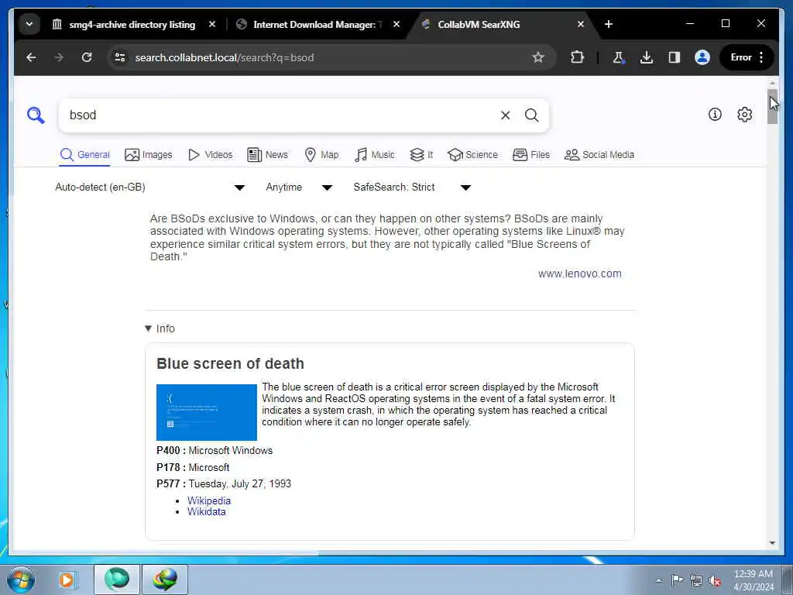
Task: Switch to Social Media search category
Action: pyautogui.click(x=599, y=155)
